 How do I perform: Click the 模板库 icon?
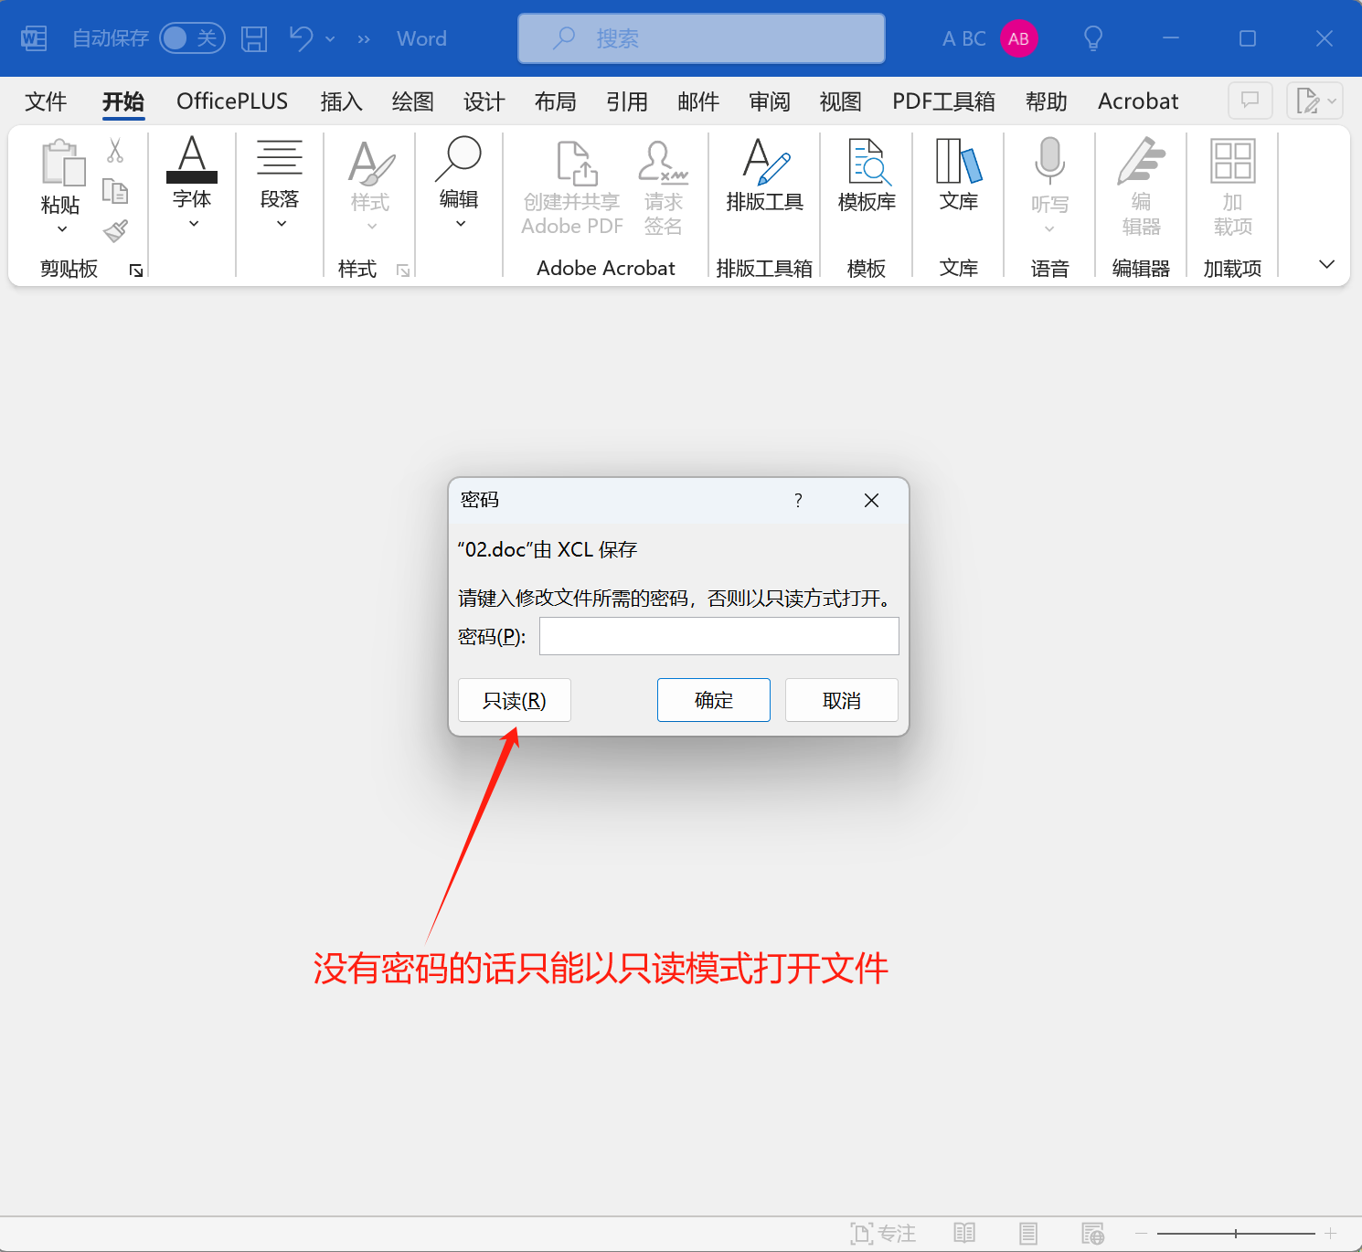[x=866, y=178]
